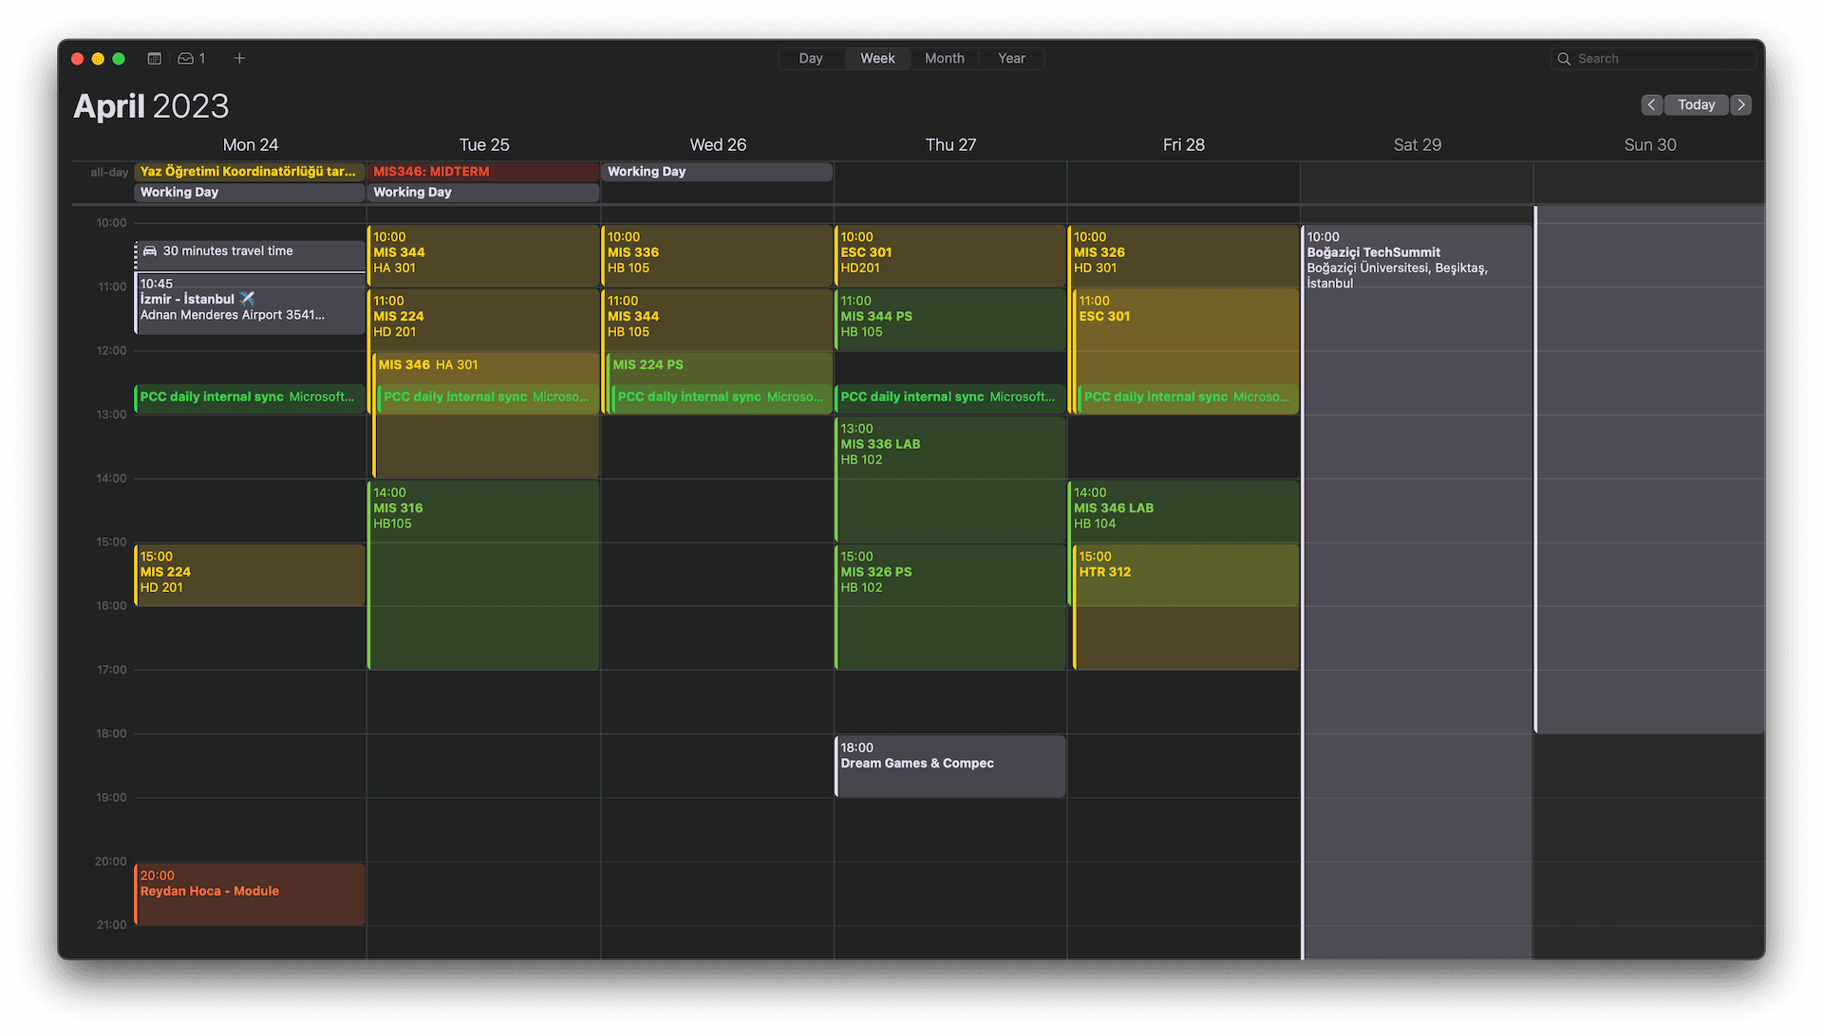Image resolution: width=1823 pixels, height=1036 pixels.
Task: Switch to Day view
Action: click(811, 58)
